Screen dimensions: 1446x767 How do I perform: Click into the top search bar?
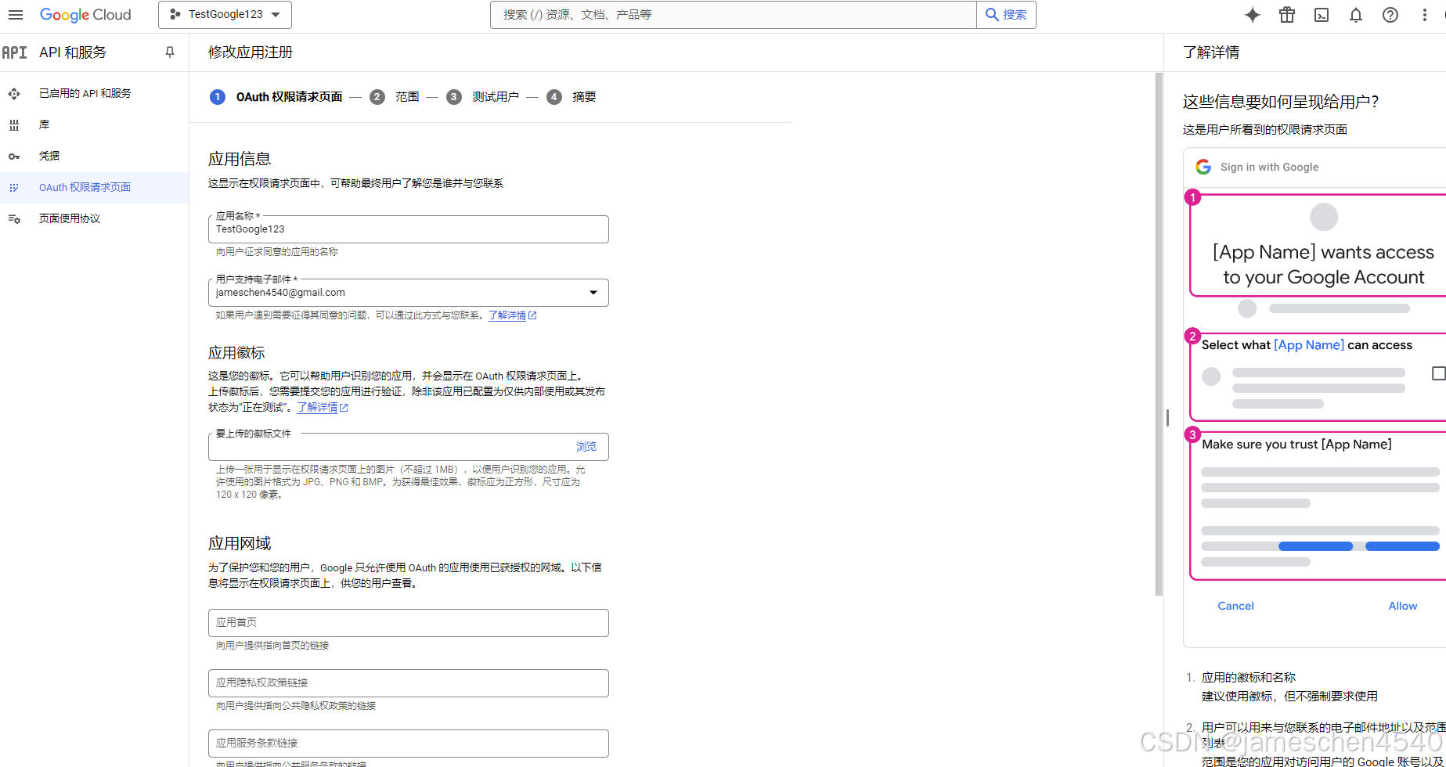pos(733,15)
